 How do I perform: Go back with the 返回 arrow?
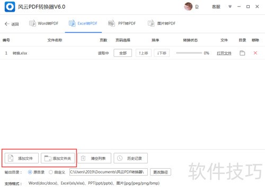click(12, 24)
